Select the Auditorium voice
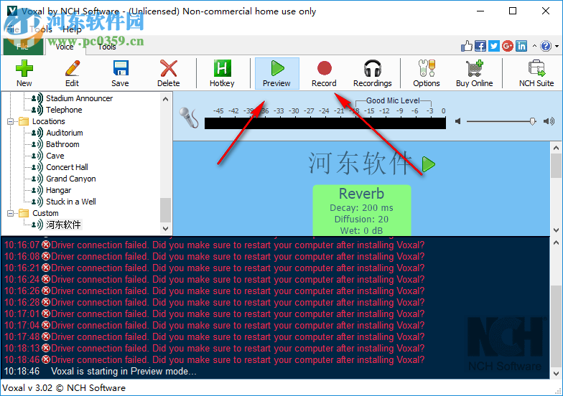Image resolution: width=563 pixels, height=396 pixels. [65, 133]
